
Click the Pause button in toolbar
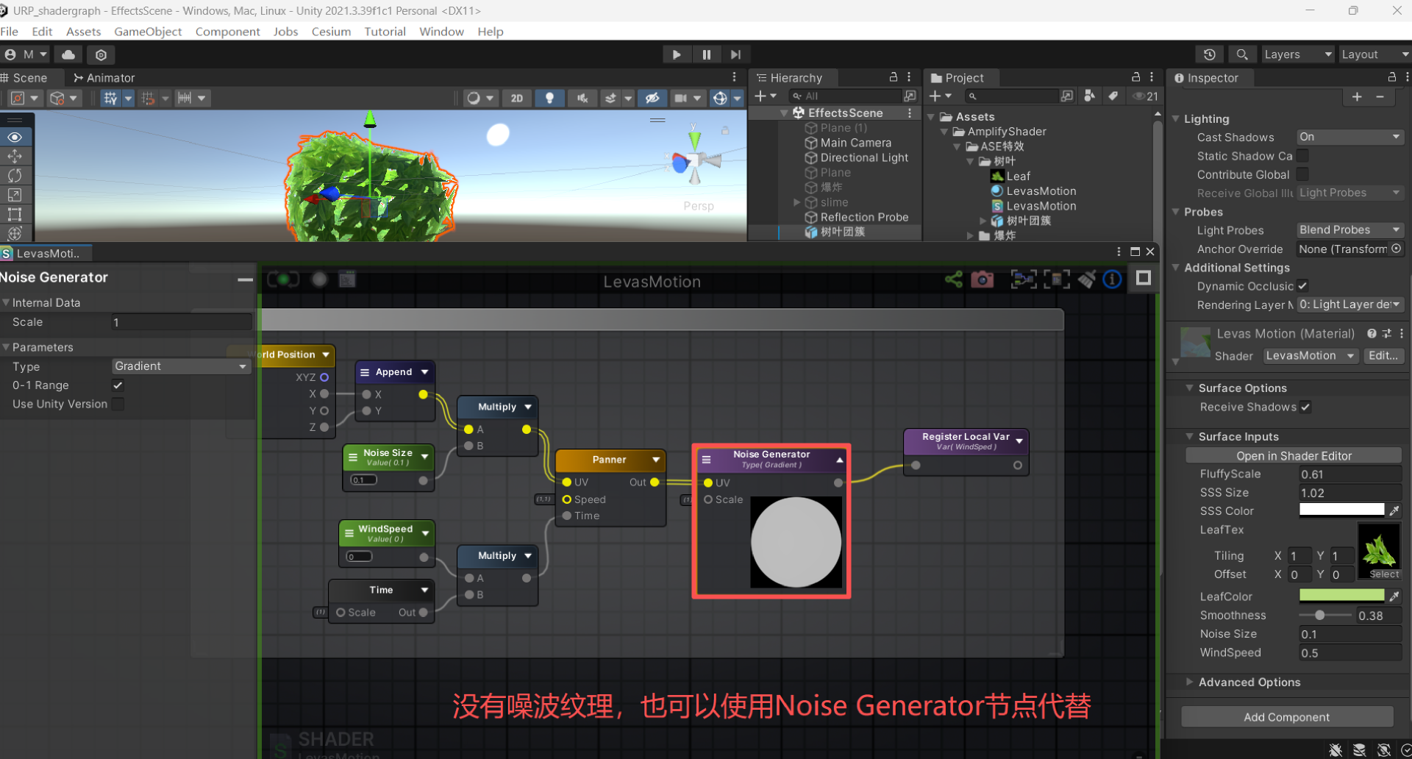(x=706, y=54)
